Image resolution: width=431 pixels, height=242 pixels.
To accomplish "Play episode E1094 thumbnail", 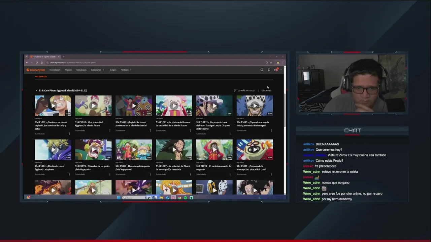I will 53,150.
